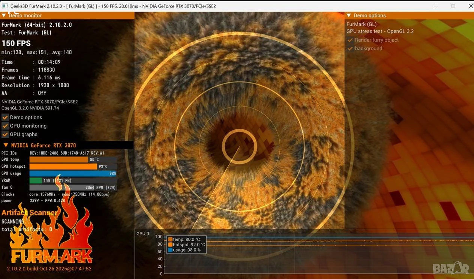Click the power 239W PPW row
Screen dimensions: 474x279
pos(33,201)
